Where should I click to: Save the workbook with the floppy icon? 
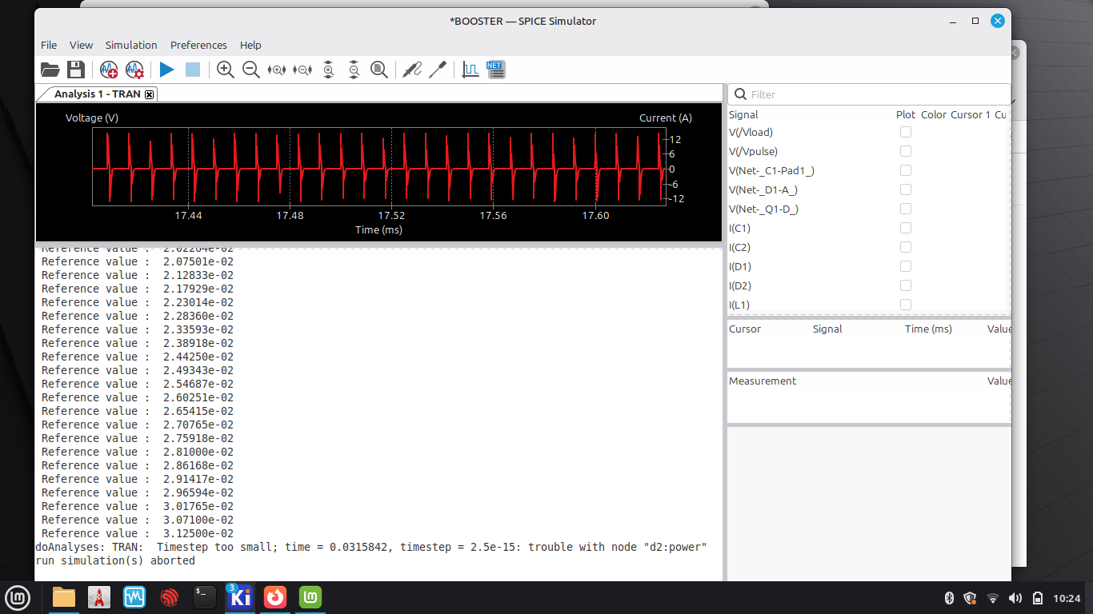coord(76,70)
